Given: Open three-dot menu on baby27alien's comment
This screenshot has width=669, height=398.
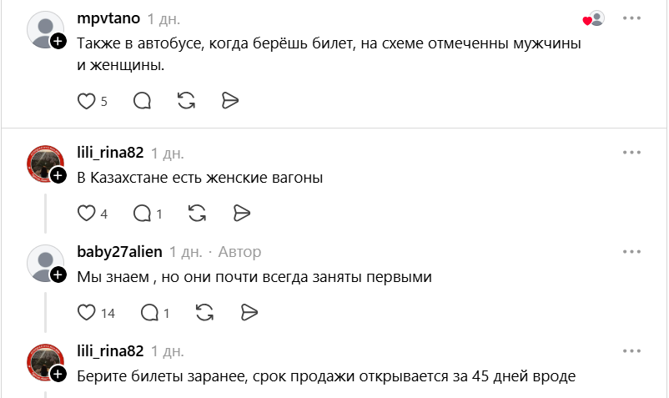Looking at the screenshot, I should point(631,252).
